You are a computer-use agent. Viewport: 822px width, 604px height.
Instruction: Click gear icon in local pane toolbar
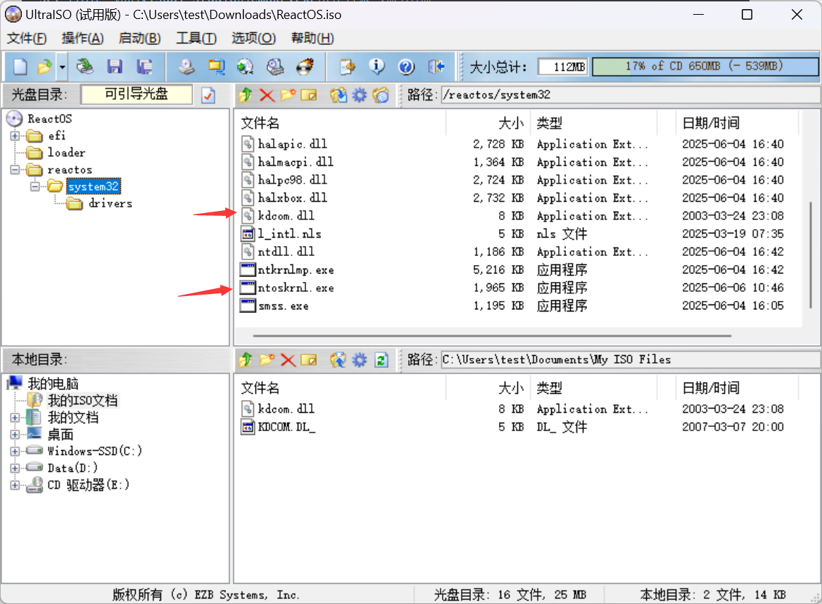(360, 360)
